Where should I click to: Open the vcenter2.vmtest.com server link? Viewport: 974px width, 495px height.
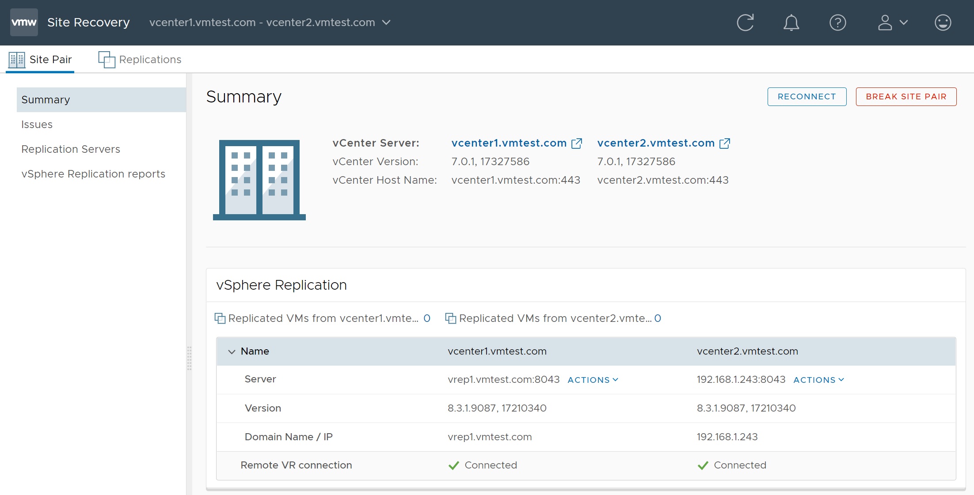(x=656, y=143)
